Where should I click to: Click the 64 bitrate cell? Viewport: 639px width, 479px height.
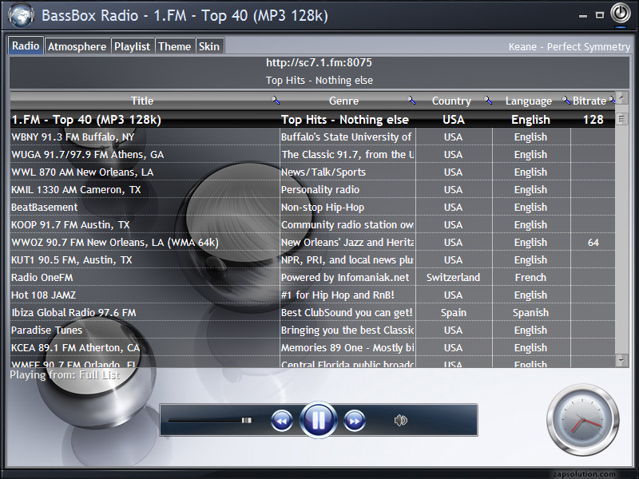click(x=593, y=242)
